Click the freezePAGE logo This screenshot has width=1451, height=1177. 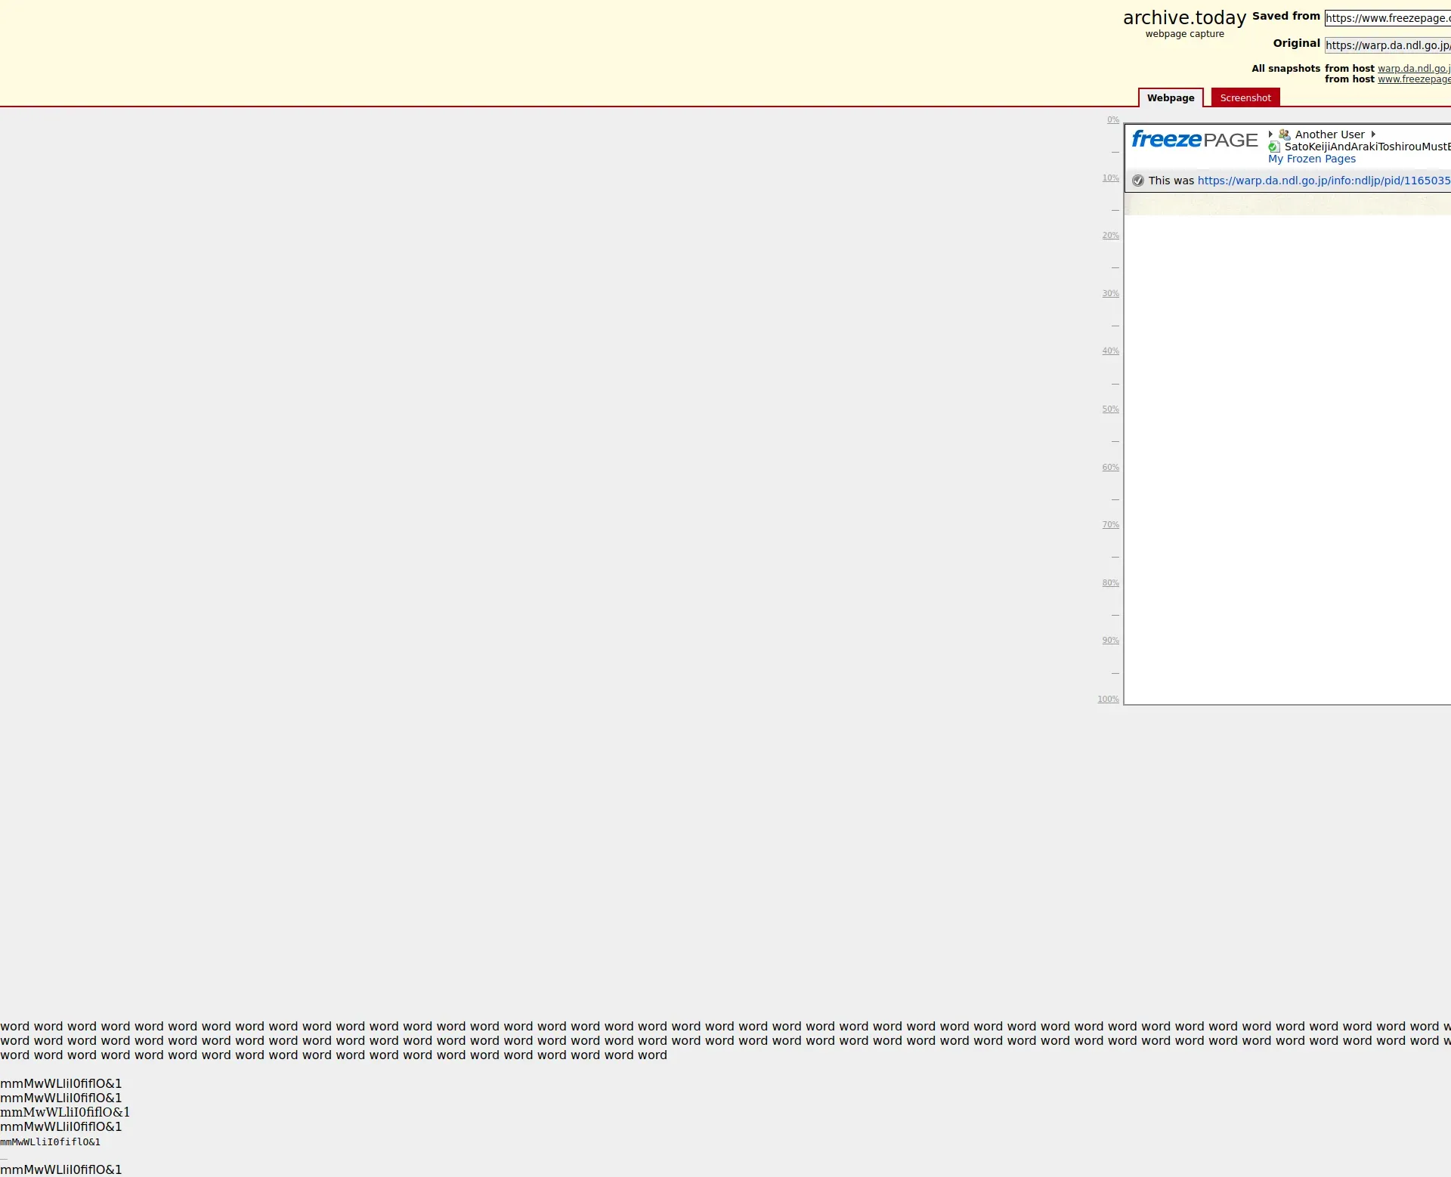(x=1194, y=140)
